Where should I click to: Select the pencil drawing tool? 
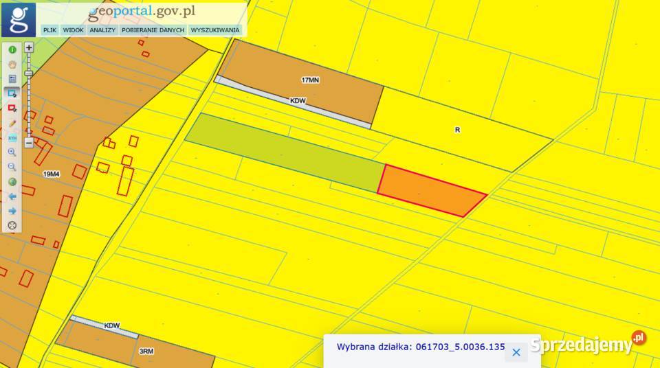coord(12,123)
